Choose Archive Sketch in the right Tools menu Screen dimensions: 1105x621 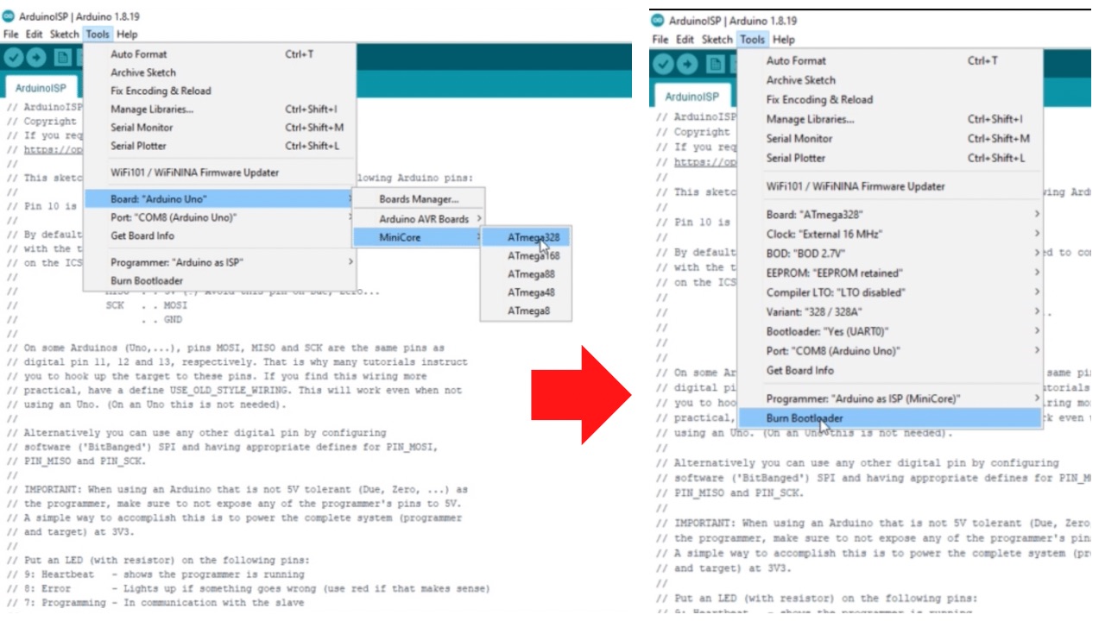890,80
